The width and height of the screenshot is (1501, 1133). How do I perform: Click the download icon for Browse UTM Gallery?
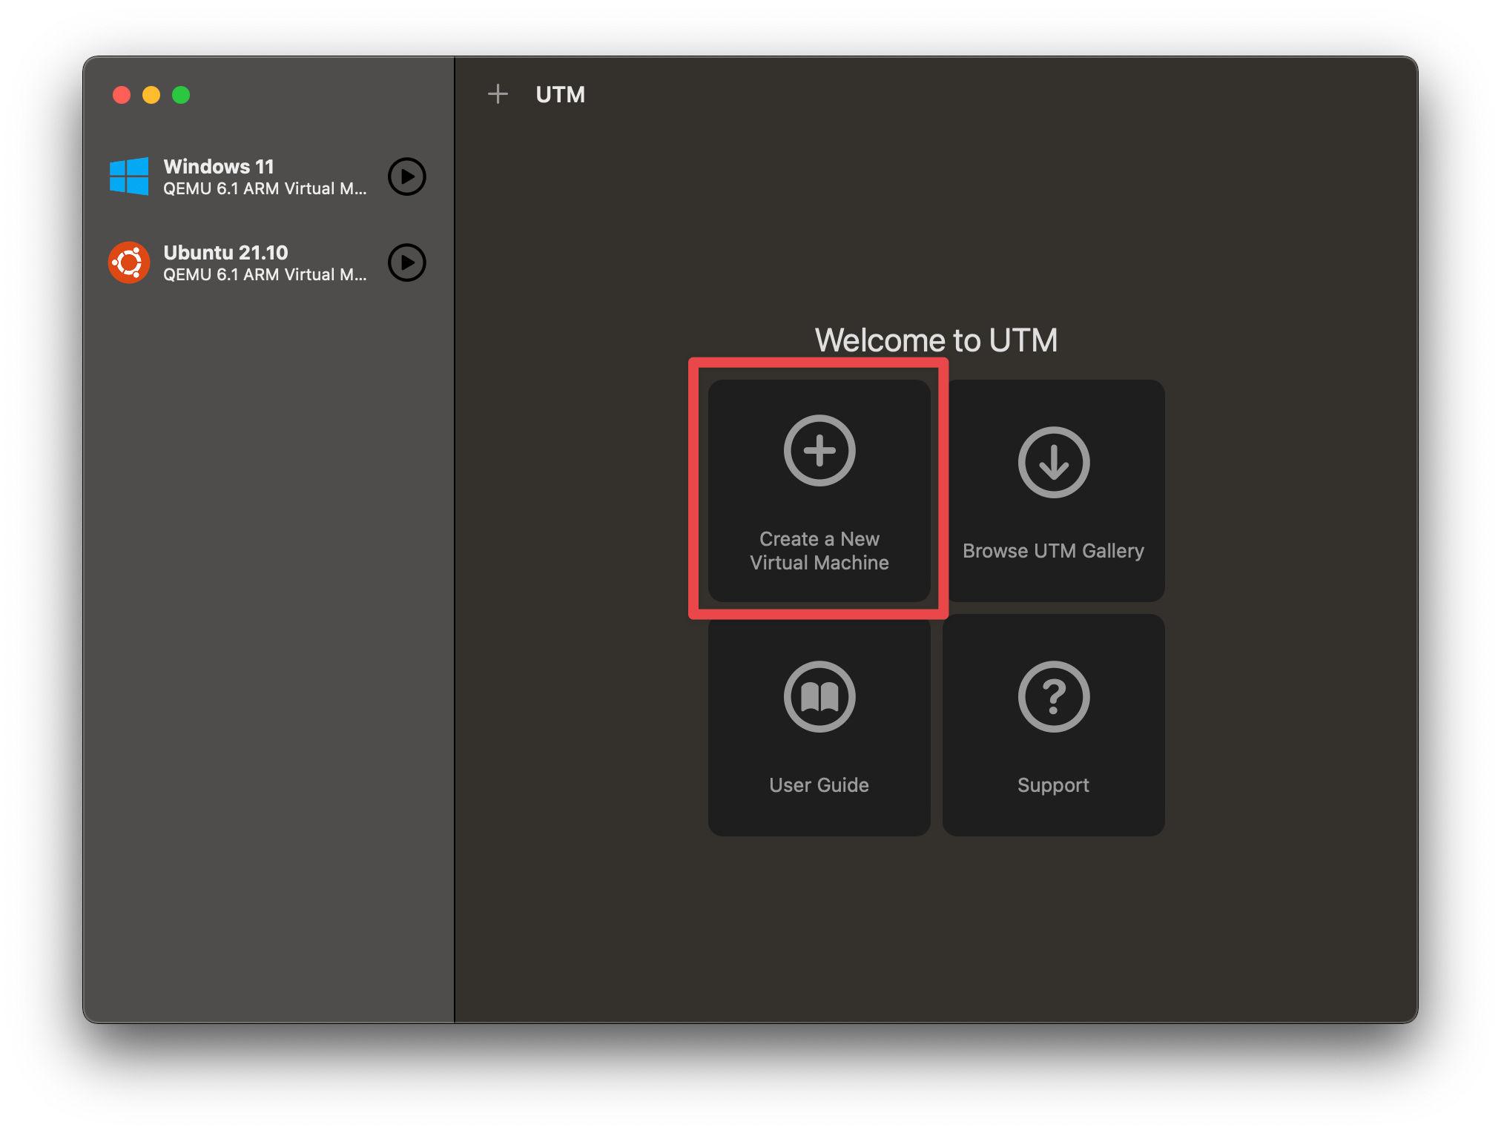click(x=1053, y=462)
